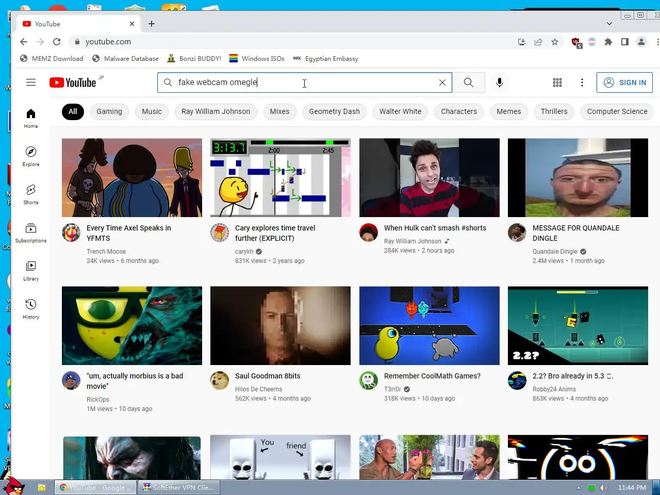Open When Hulk can't smash thumbnail
Image resolution: width=660 pixels, height=495 pixels.
click(x=430, y=177)
